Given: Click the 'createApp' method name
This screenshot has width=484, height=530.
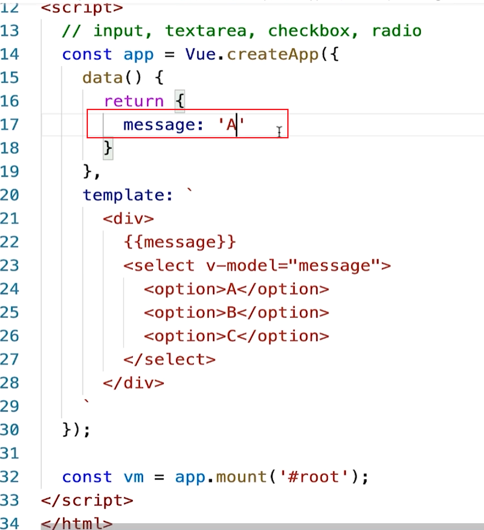Looking at the screenshot, I should [273, 54].
